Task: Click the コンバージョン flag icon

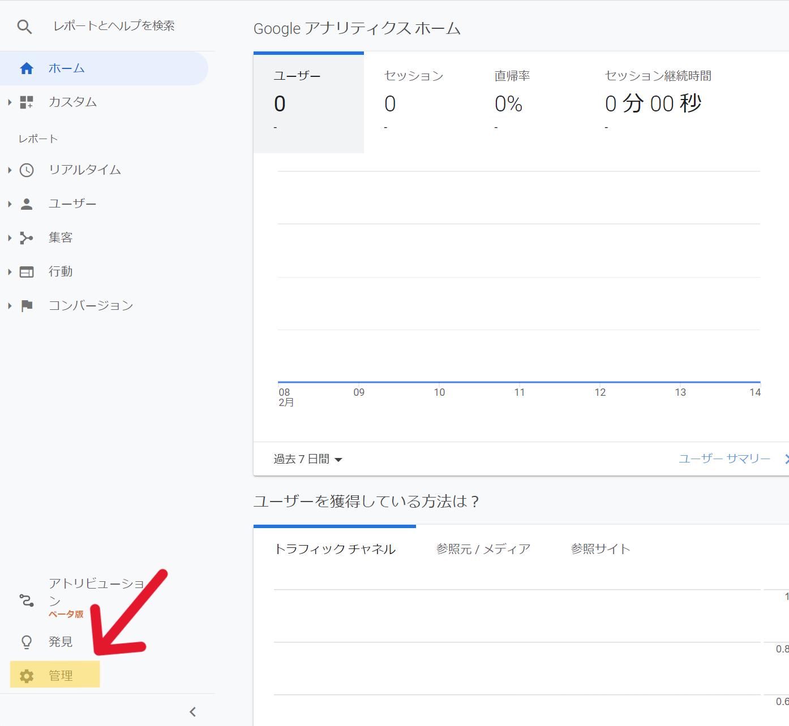Action: (27, 306)
